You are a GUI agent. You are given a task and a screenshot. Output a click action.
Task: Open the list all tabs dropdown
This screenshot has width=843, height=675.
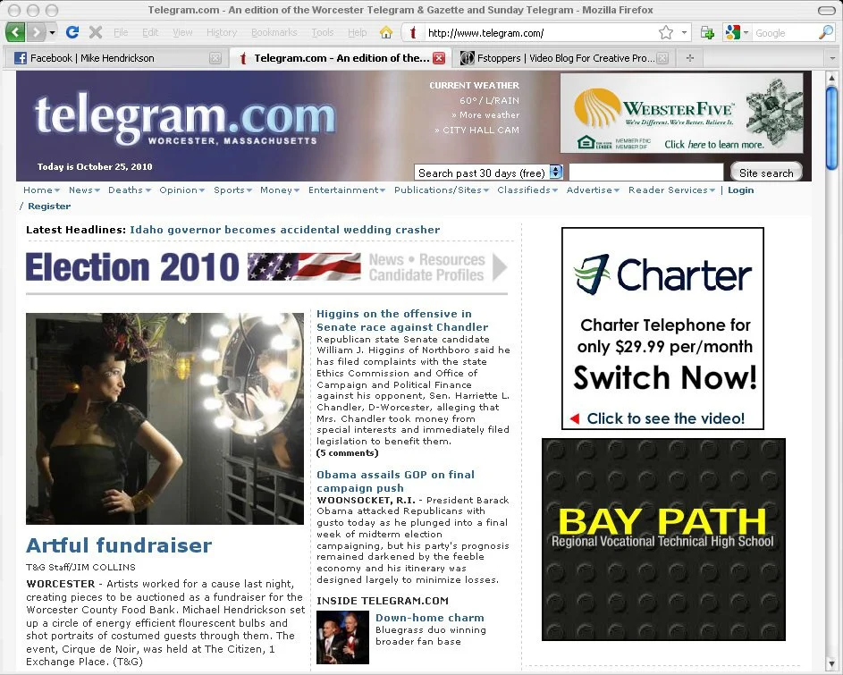click(832, 58)
